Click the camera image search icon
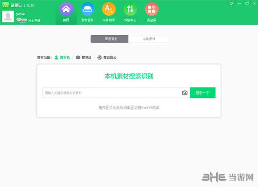Image resolution: width=258 pixels, height=187 pixels. coord(184,93)
